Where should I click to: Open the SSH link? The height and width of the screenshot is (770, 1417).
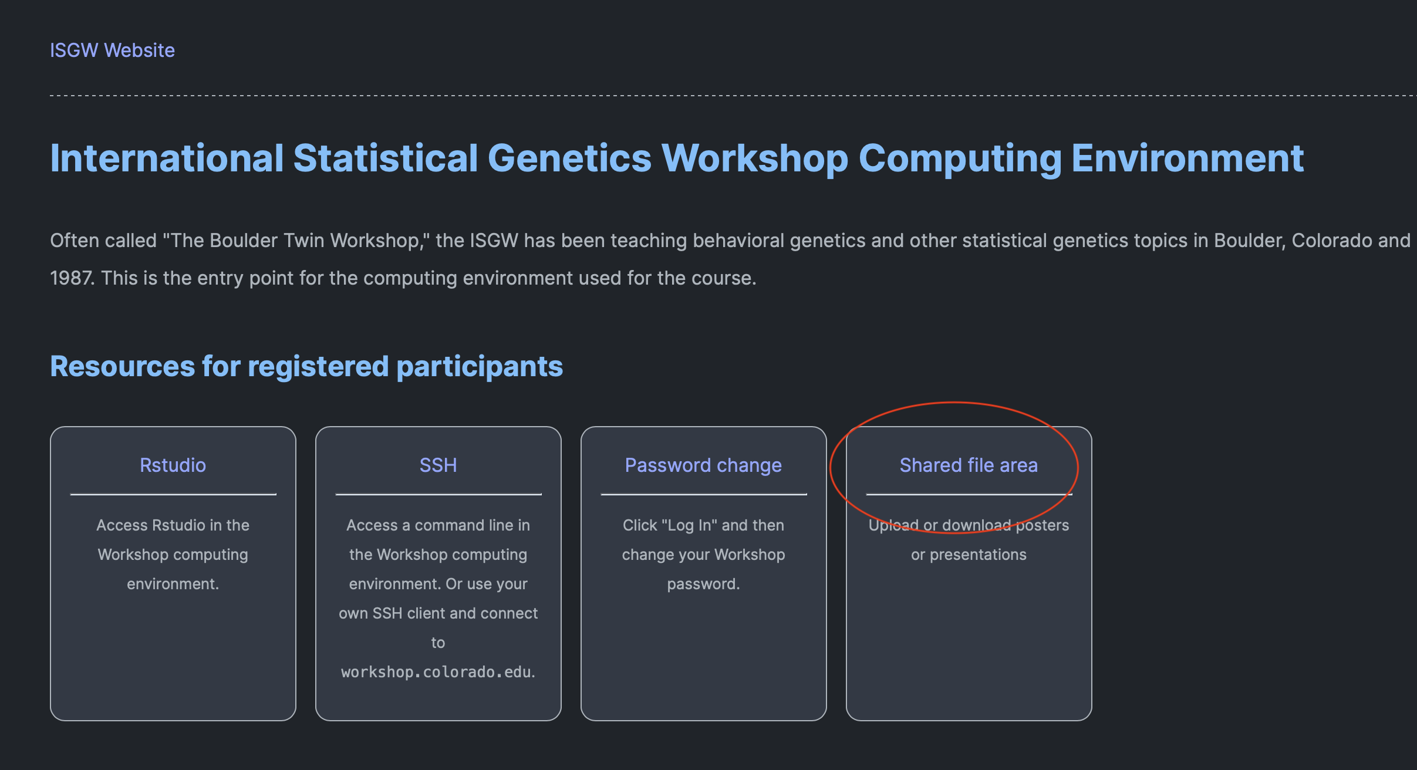[438, 465]
